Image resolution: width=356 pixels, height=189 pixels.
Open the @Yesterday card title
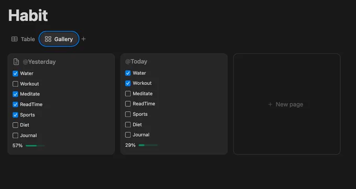tap(39, 62)
